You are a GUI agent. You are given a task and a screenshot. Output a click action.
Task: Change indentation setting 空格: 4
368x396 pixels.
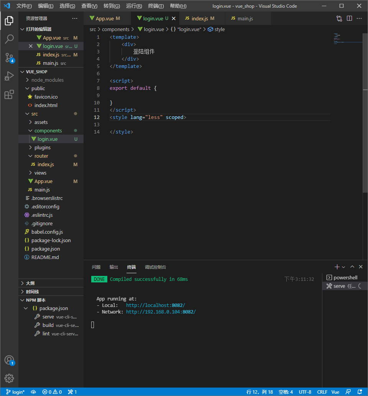286,392
